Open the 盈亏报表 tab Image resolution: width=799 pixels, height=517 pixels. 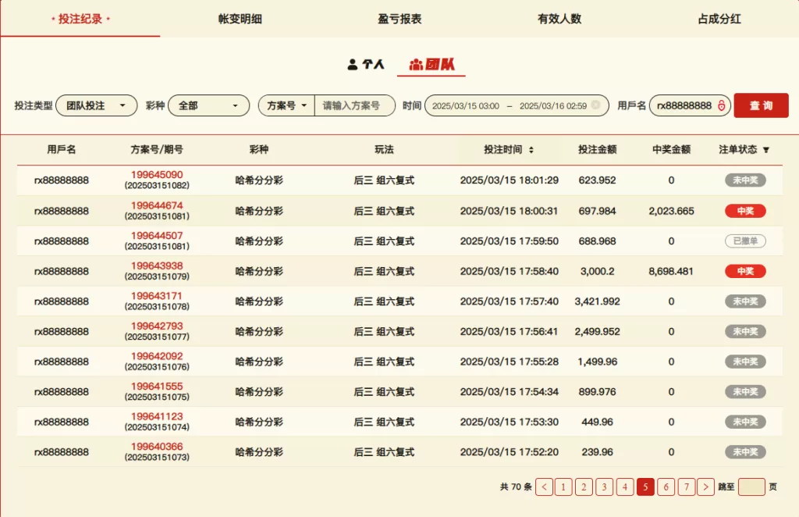(399, 19)
